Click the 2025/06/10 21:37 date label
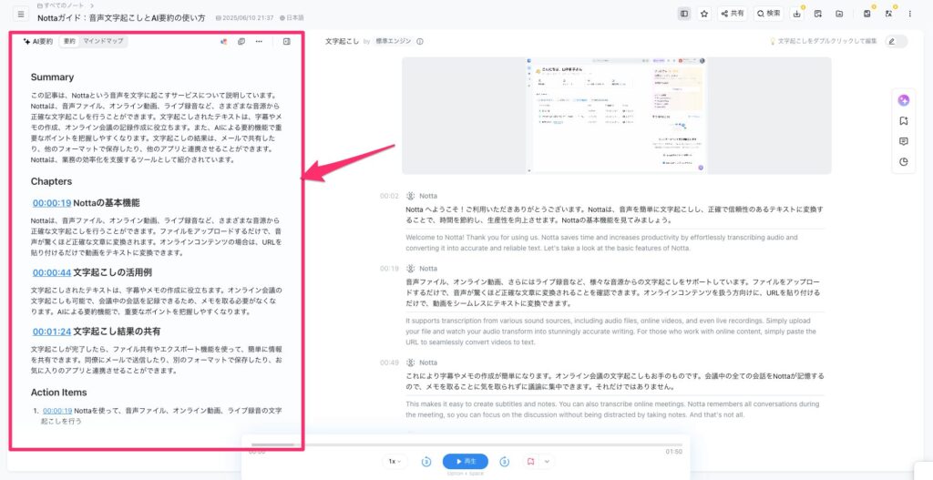The width and height of the screenshot is (933, 480). pyautogui.click(x=244, y=18)
